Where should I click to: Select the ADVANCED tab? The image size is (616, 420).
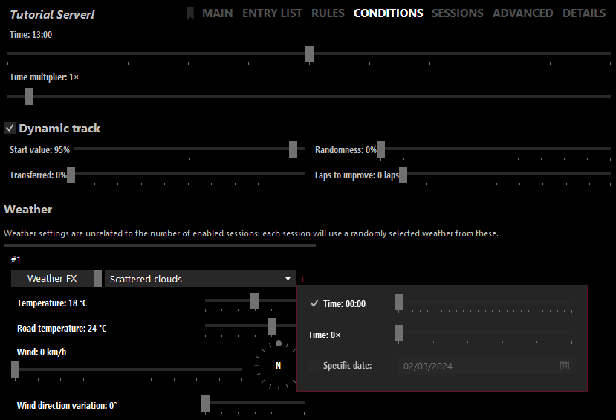coord(522,13)
